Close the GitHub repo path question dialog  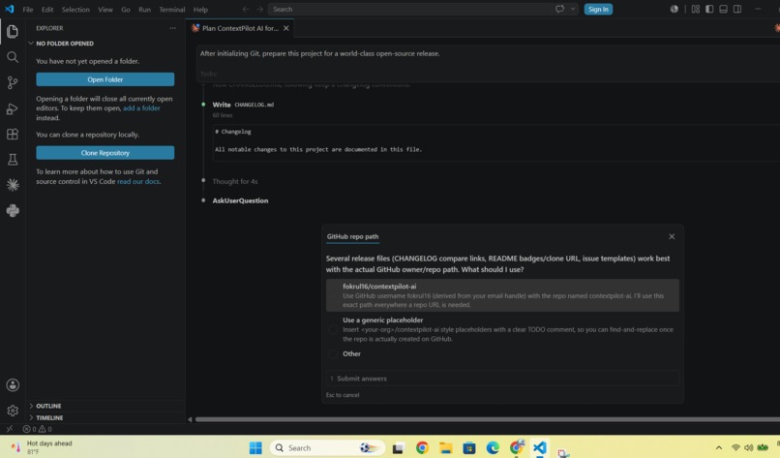pos(672,236)
